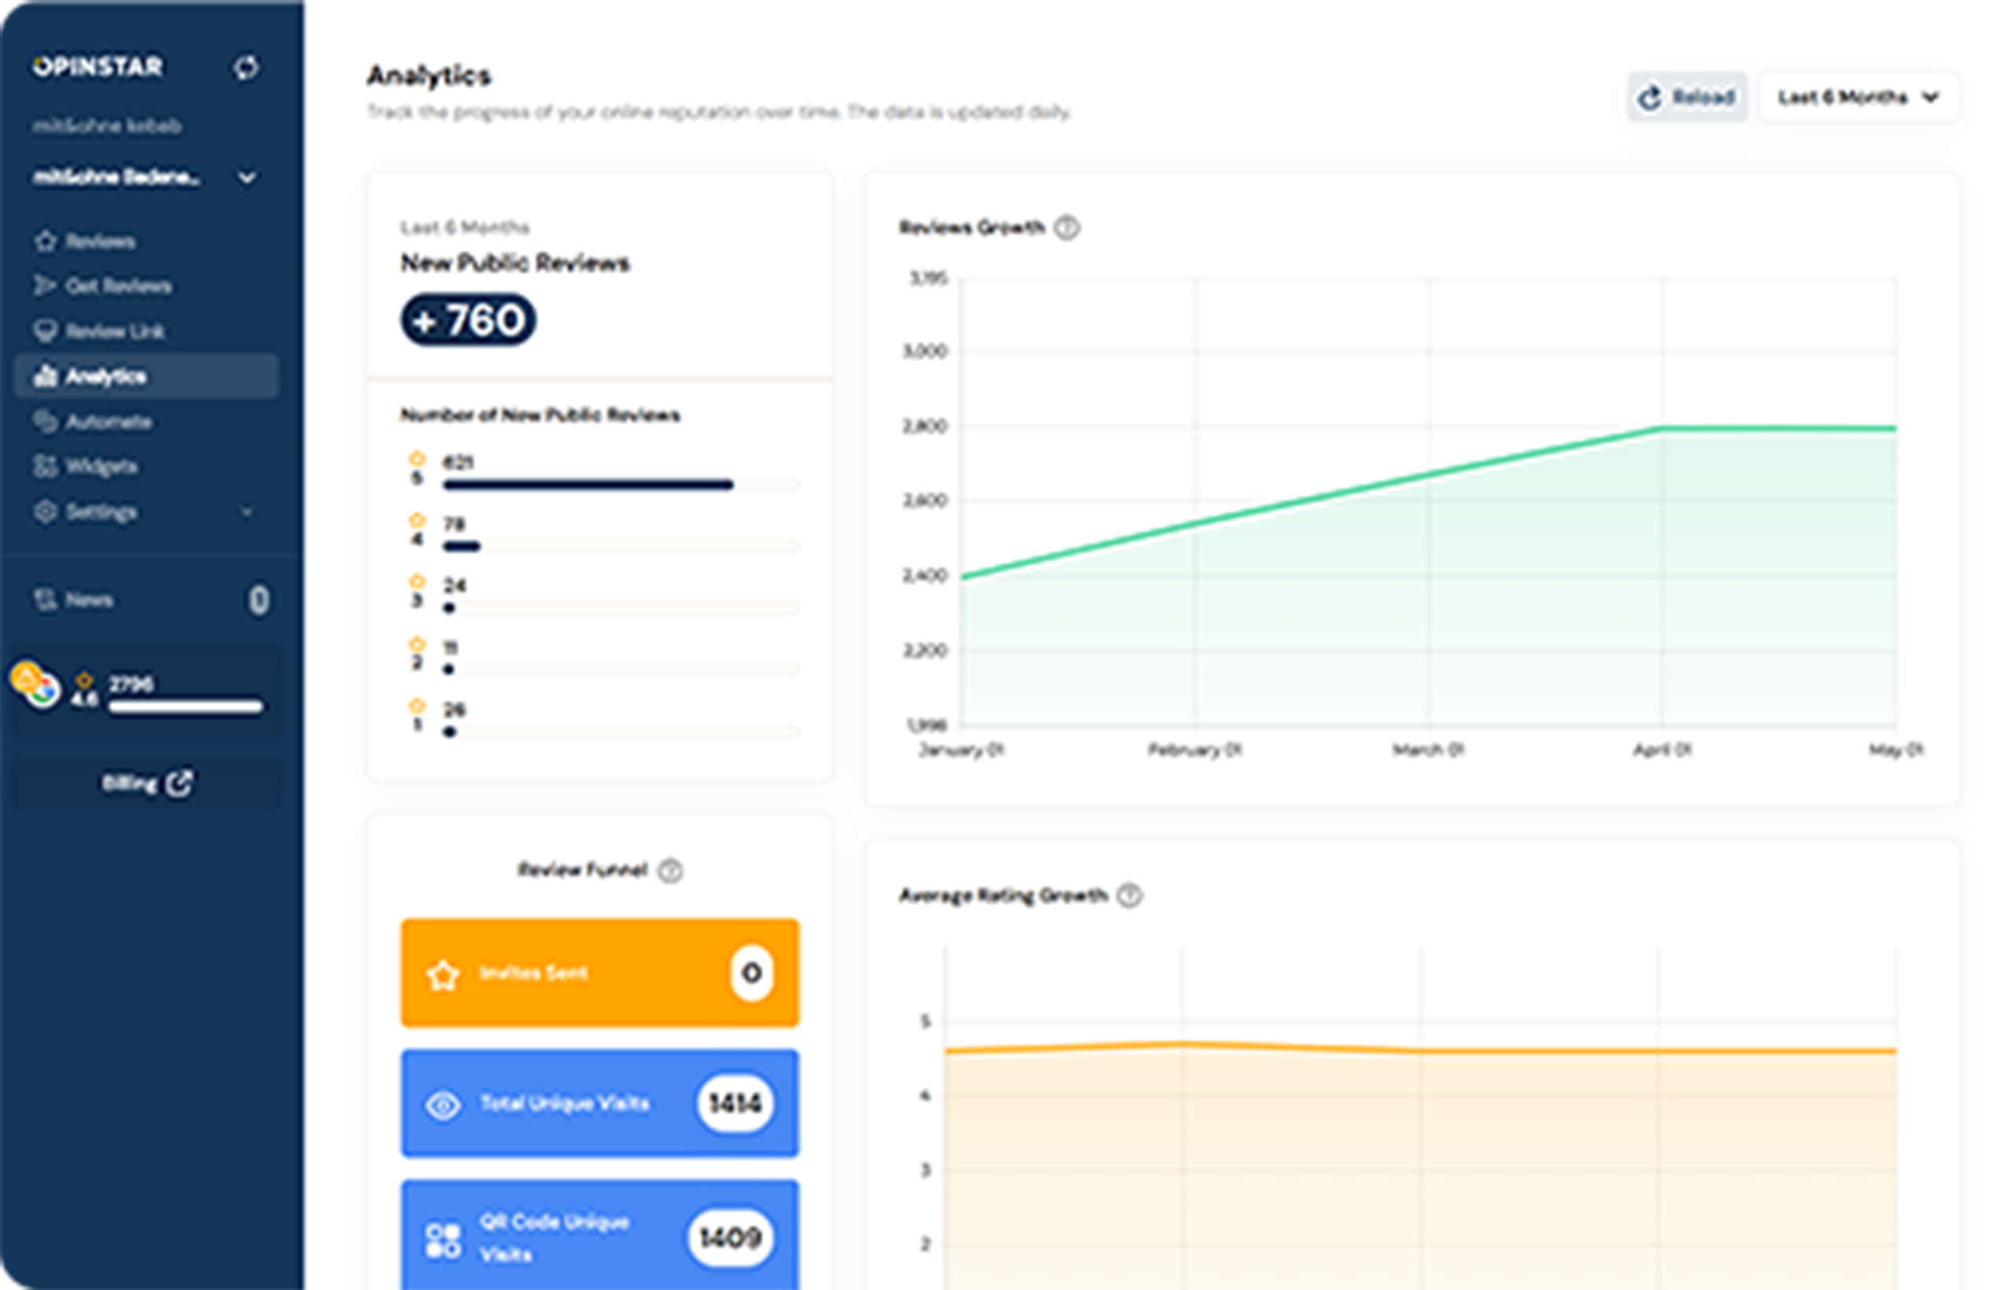Screen dimensions: 2012x1290
Task: Click the News icon in sidebar
Action: (x=44, y=600)
